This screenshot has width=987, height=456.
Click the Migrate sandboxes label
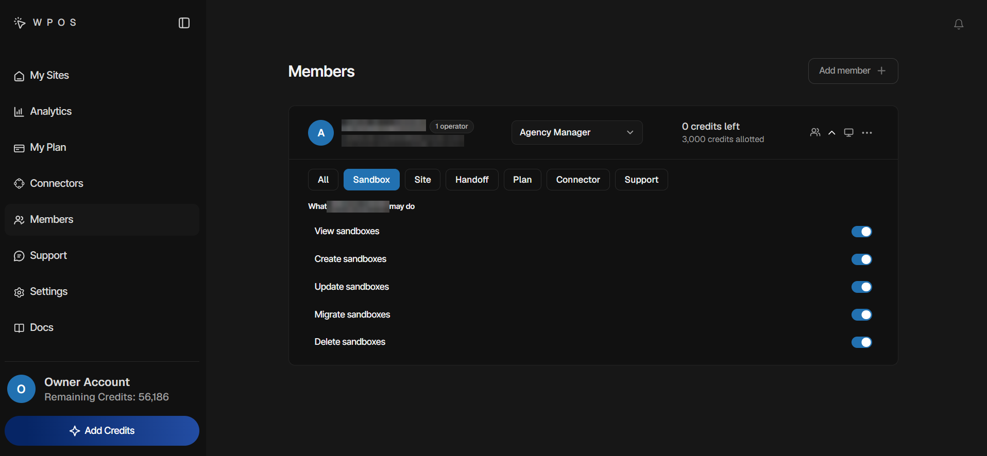point(352,314)
